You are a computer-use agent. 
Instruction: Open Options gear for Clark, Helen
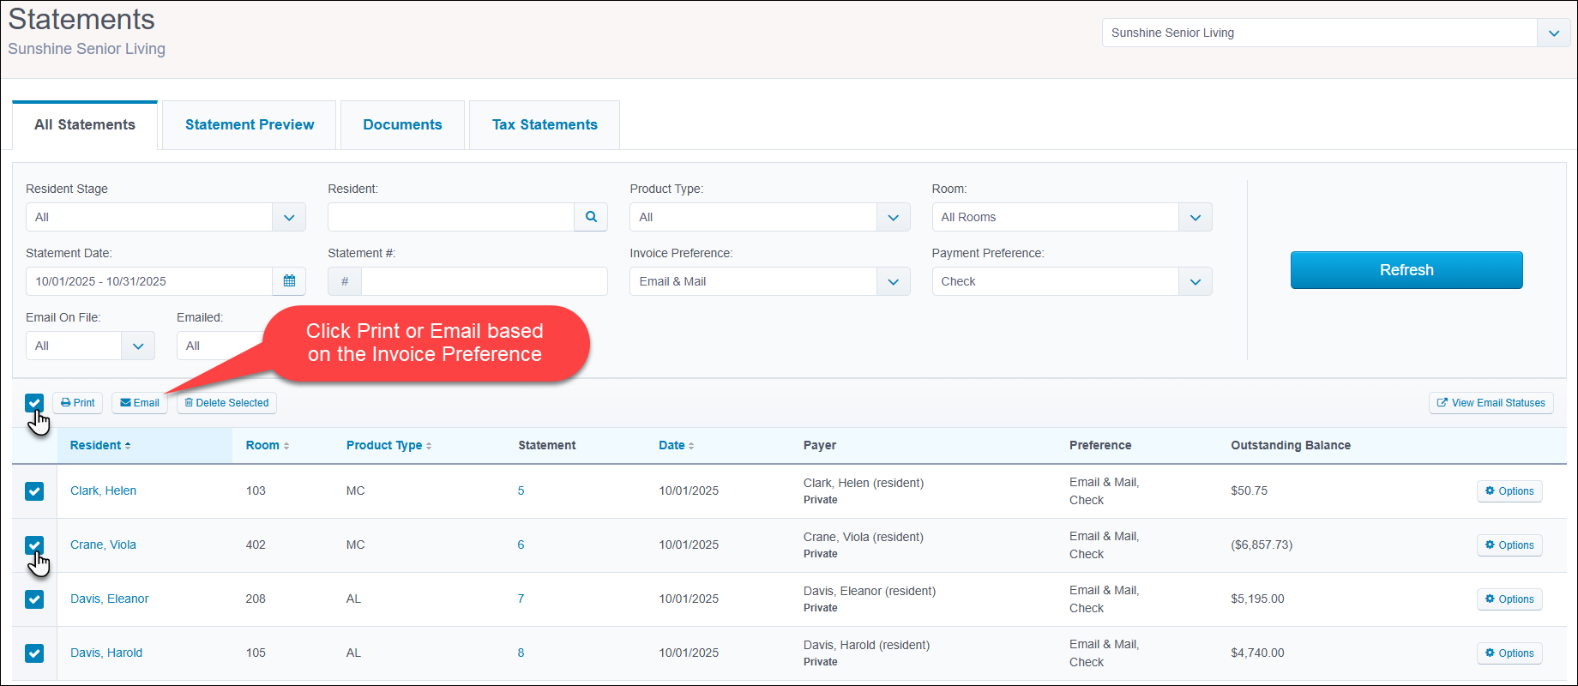click(x=1509, y=491)
